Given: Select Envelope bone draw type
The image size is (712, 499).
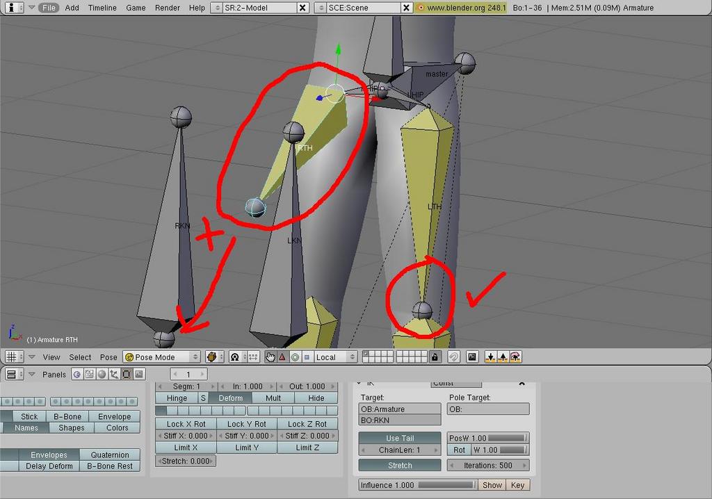Looking at the screenshot, I should click(115, 416).
